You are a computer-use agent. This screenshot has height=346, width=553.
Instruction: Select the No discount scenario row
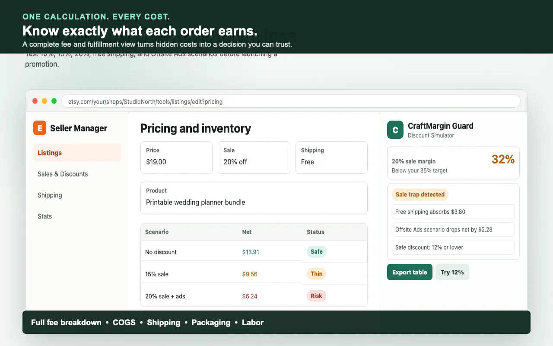click(254, 252)
